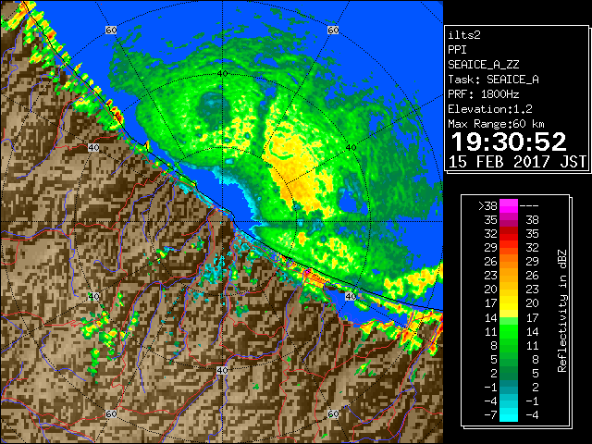Pick the bright green 11–14 dBZ legend swatch
Screen dimensions: 592x444
(x=509, y=331)
